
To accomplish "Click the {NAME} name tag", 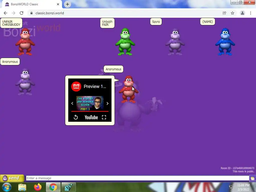I will click(x=207, y=21).
